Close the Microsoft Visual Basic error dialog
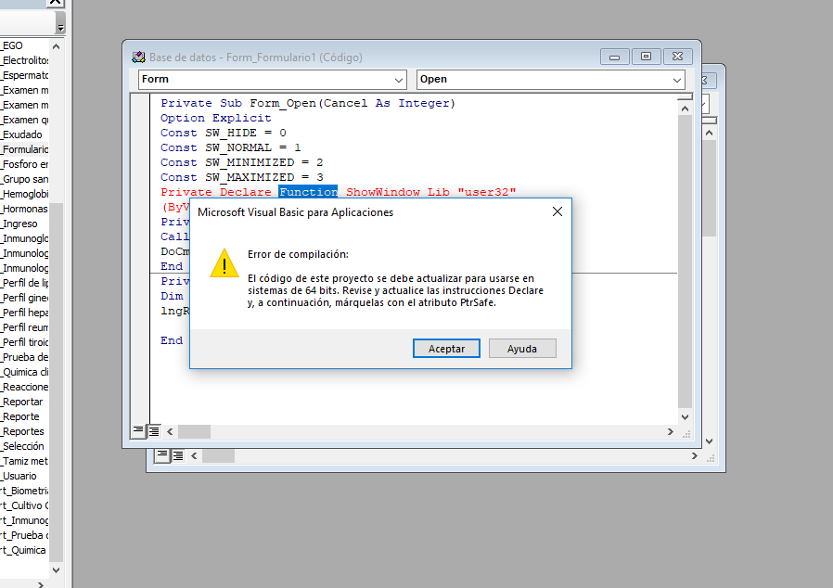Viewport: 833px width, 588px height. click(557, 211)
